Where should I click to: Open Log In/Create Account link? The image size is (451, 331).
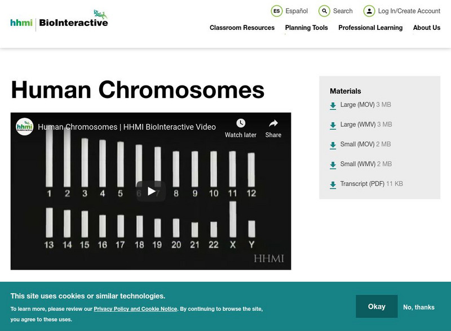pyautogui.click(x=409, y=11)
